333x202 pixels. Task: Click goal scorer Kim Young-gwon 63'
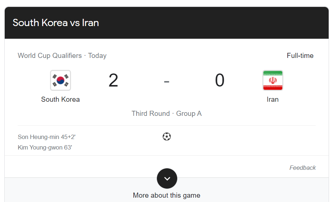pyautogui.click(x=45, y=148)
